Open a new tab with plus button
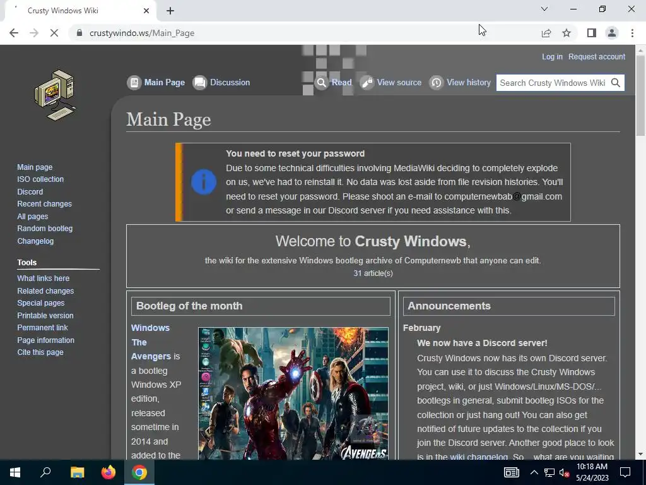 click(x=170, y=11)
